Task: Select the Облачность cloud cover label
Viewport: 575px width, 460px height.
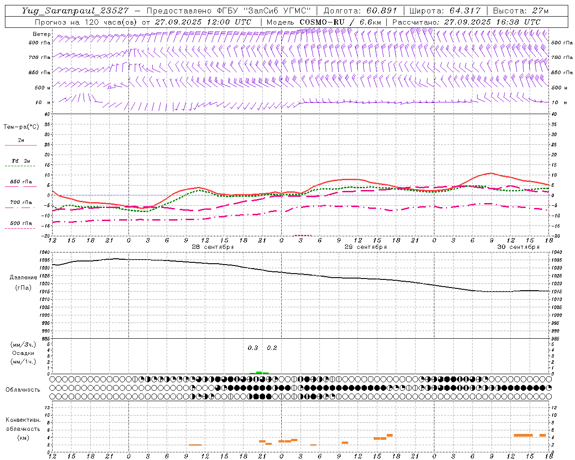Action: click(x=23, y=389)
